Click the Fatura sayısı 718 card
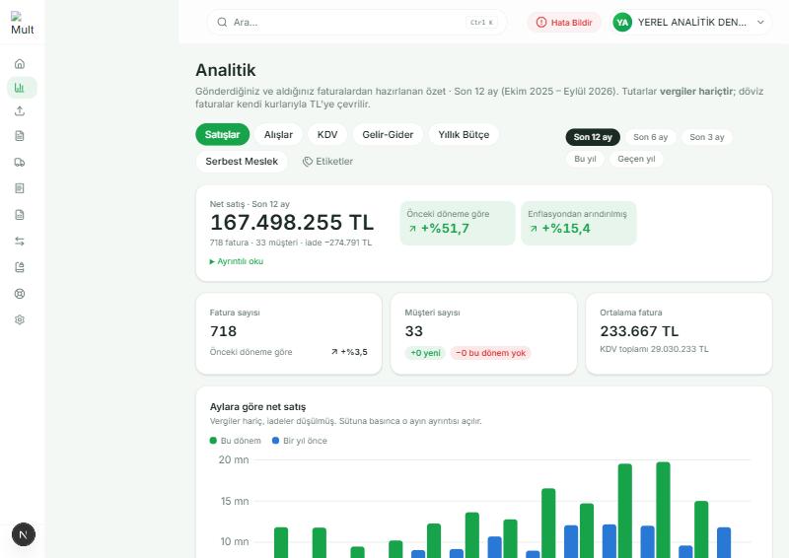 288,333
